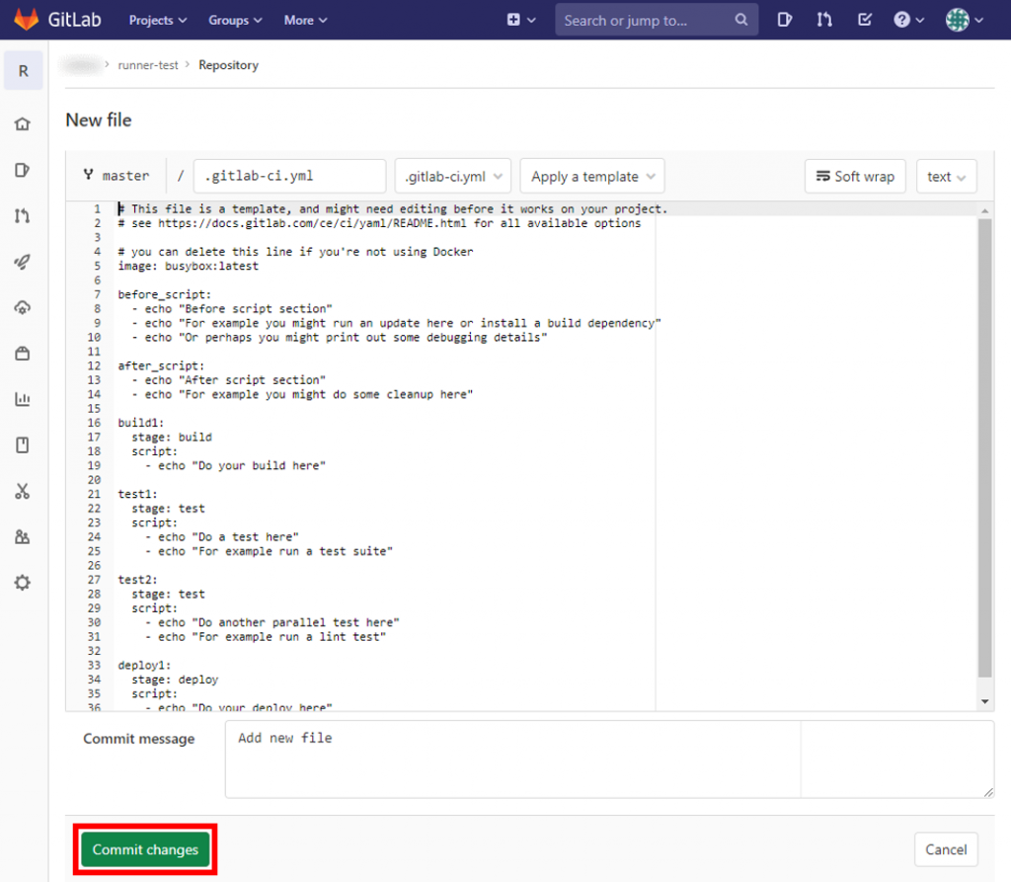Open the user avatar menu
This screenshot has width=1011, height=882.
point(964,20)
